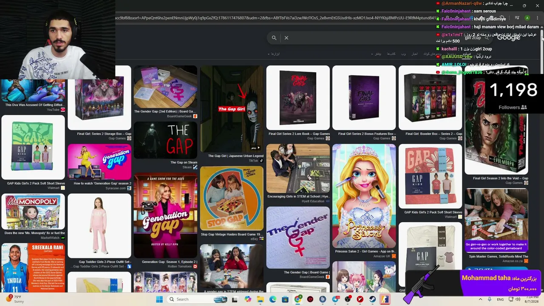Image resolution: width=544 pixels, height=306 pixels.
Task: Switch to the News (اخبار) tab
Action: tap(414, 54)
